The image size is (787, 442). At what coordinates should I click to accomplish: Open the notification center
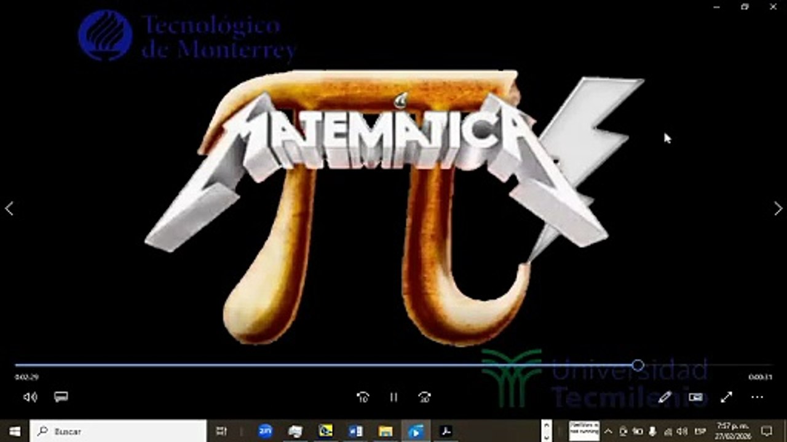767,432
